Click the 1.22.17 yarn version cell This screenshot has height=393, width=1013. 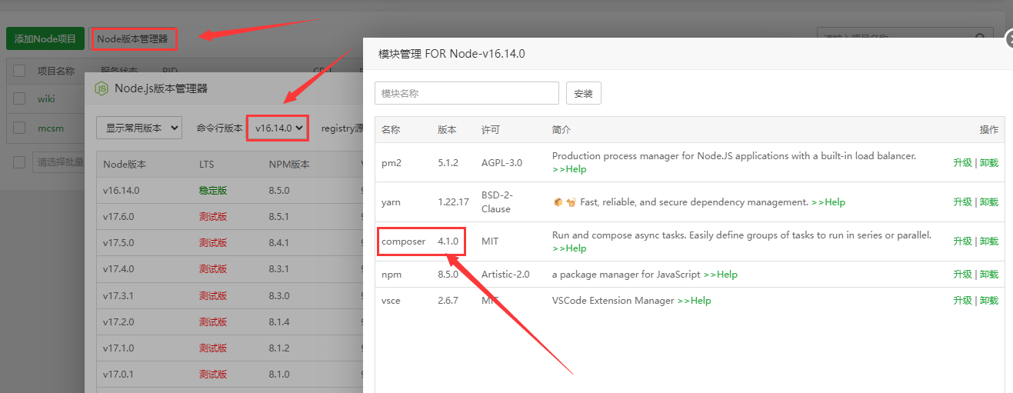pyautogui.click(x=453, y=202)
